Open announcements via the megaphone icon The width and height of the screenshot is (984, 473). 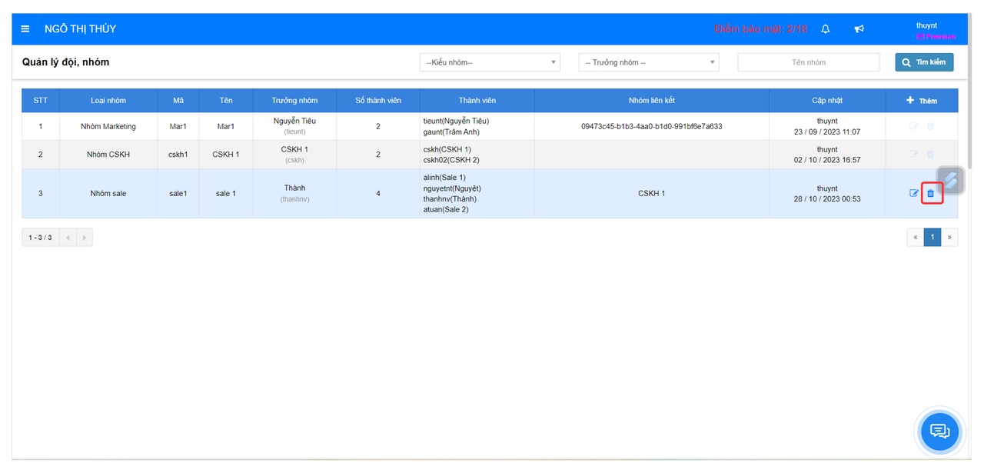859,29
